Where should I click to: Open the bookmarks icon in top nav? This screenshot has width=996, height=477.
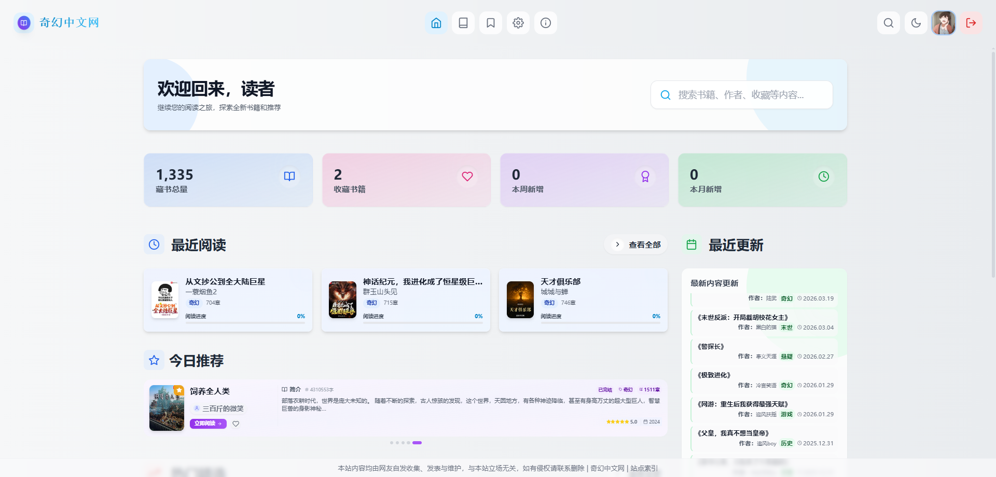pyautogui.click(x=491, y=23)
